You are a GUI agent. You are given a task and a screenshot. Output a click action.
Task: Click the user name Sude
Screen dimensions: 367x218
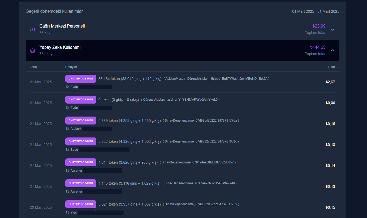(74, 150)
